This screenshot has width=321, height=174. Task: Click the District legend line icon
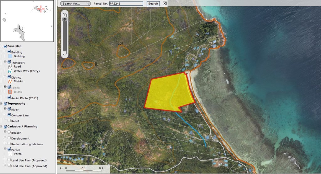(10, 82)
